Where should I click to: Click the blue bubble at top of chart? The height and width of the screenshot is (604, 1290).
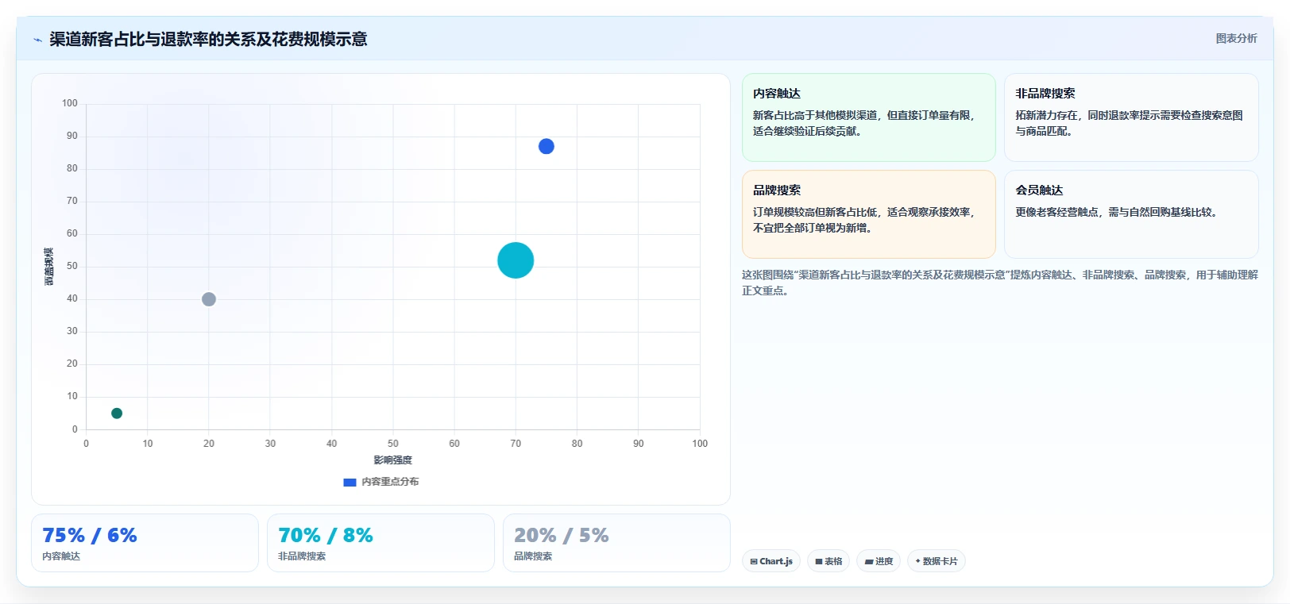(x=546, y=146)
